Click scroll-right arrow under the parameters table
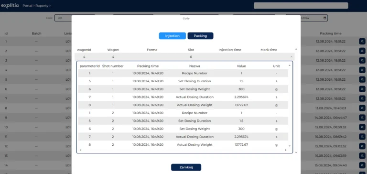367x174 pixels. (x=286, y=150)
